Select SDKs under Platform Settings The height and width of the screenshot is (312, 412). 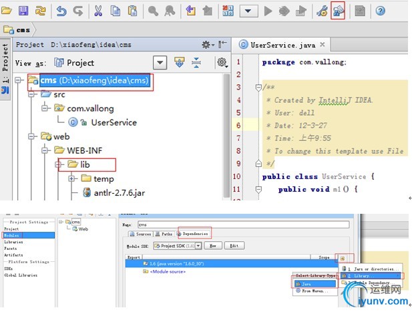(8, 269)
